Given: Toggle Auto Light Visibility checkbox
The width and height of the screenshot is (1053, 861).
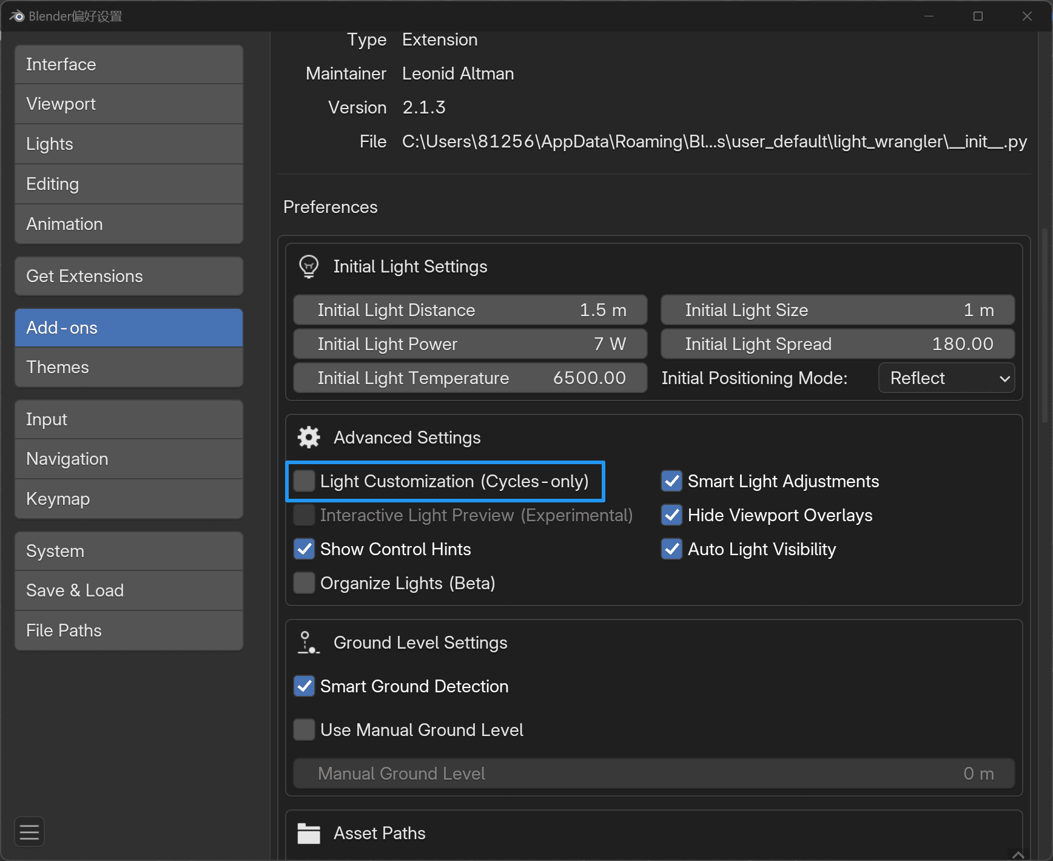Looking at the screenshot, I should tap(671, 549).
